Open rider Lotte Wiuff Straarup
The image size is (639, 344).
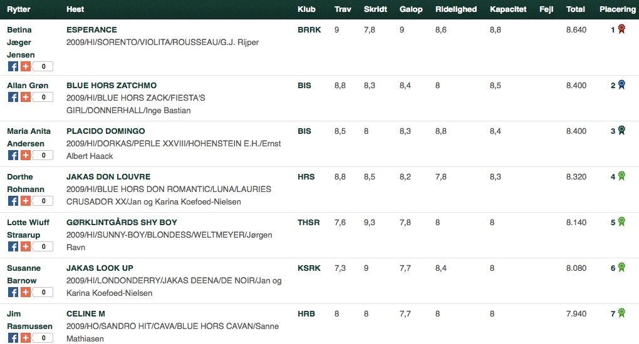point(28,228)
